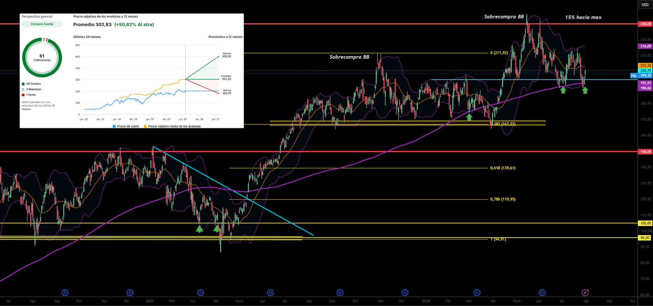Click the 2025 label on time axis

(150, 301)
